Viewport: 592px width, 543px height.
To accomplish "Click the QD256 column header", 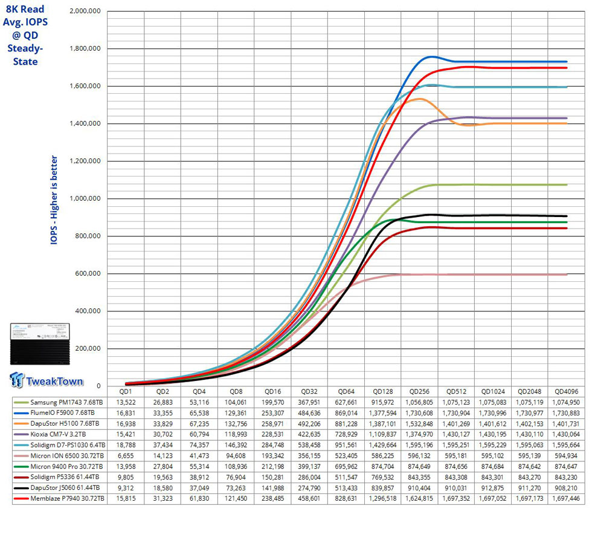I will coord(419,391).
